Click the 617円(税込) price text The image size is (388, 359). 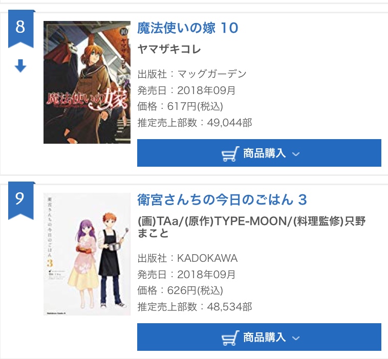pos(195,106)
